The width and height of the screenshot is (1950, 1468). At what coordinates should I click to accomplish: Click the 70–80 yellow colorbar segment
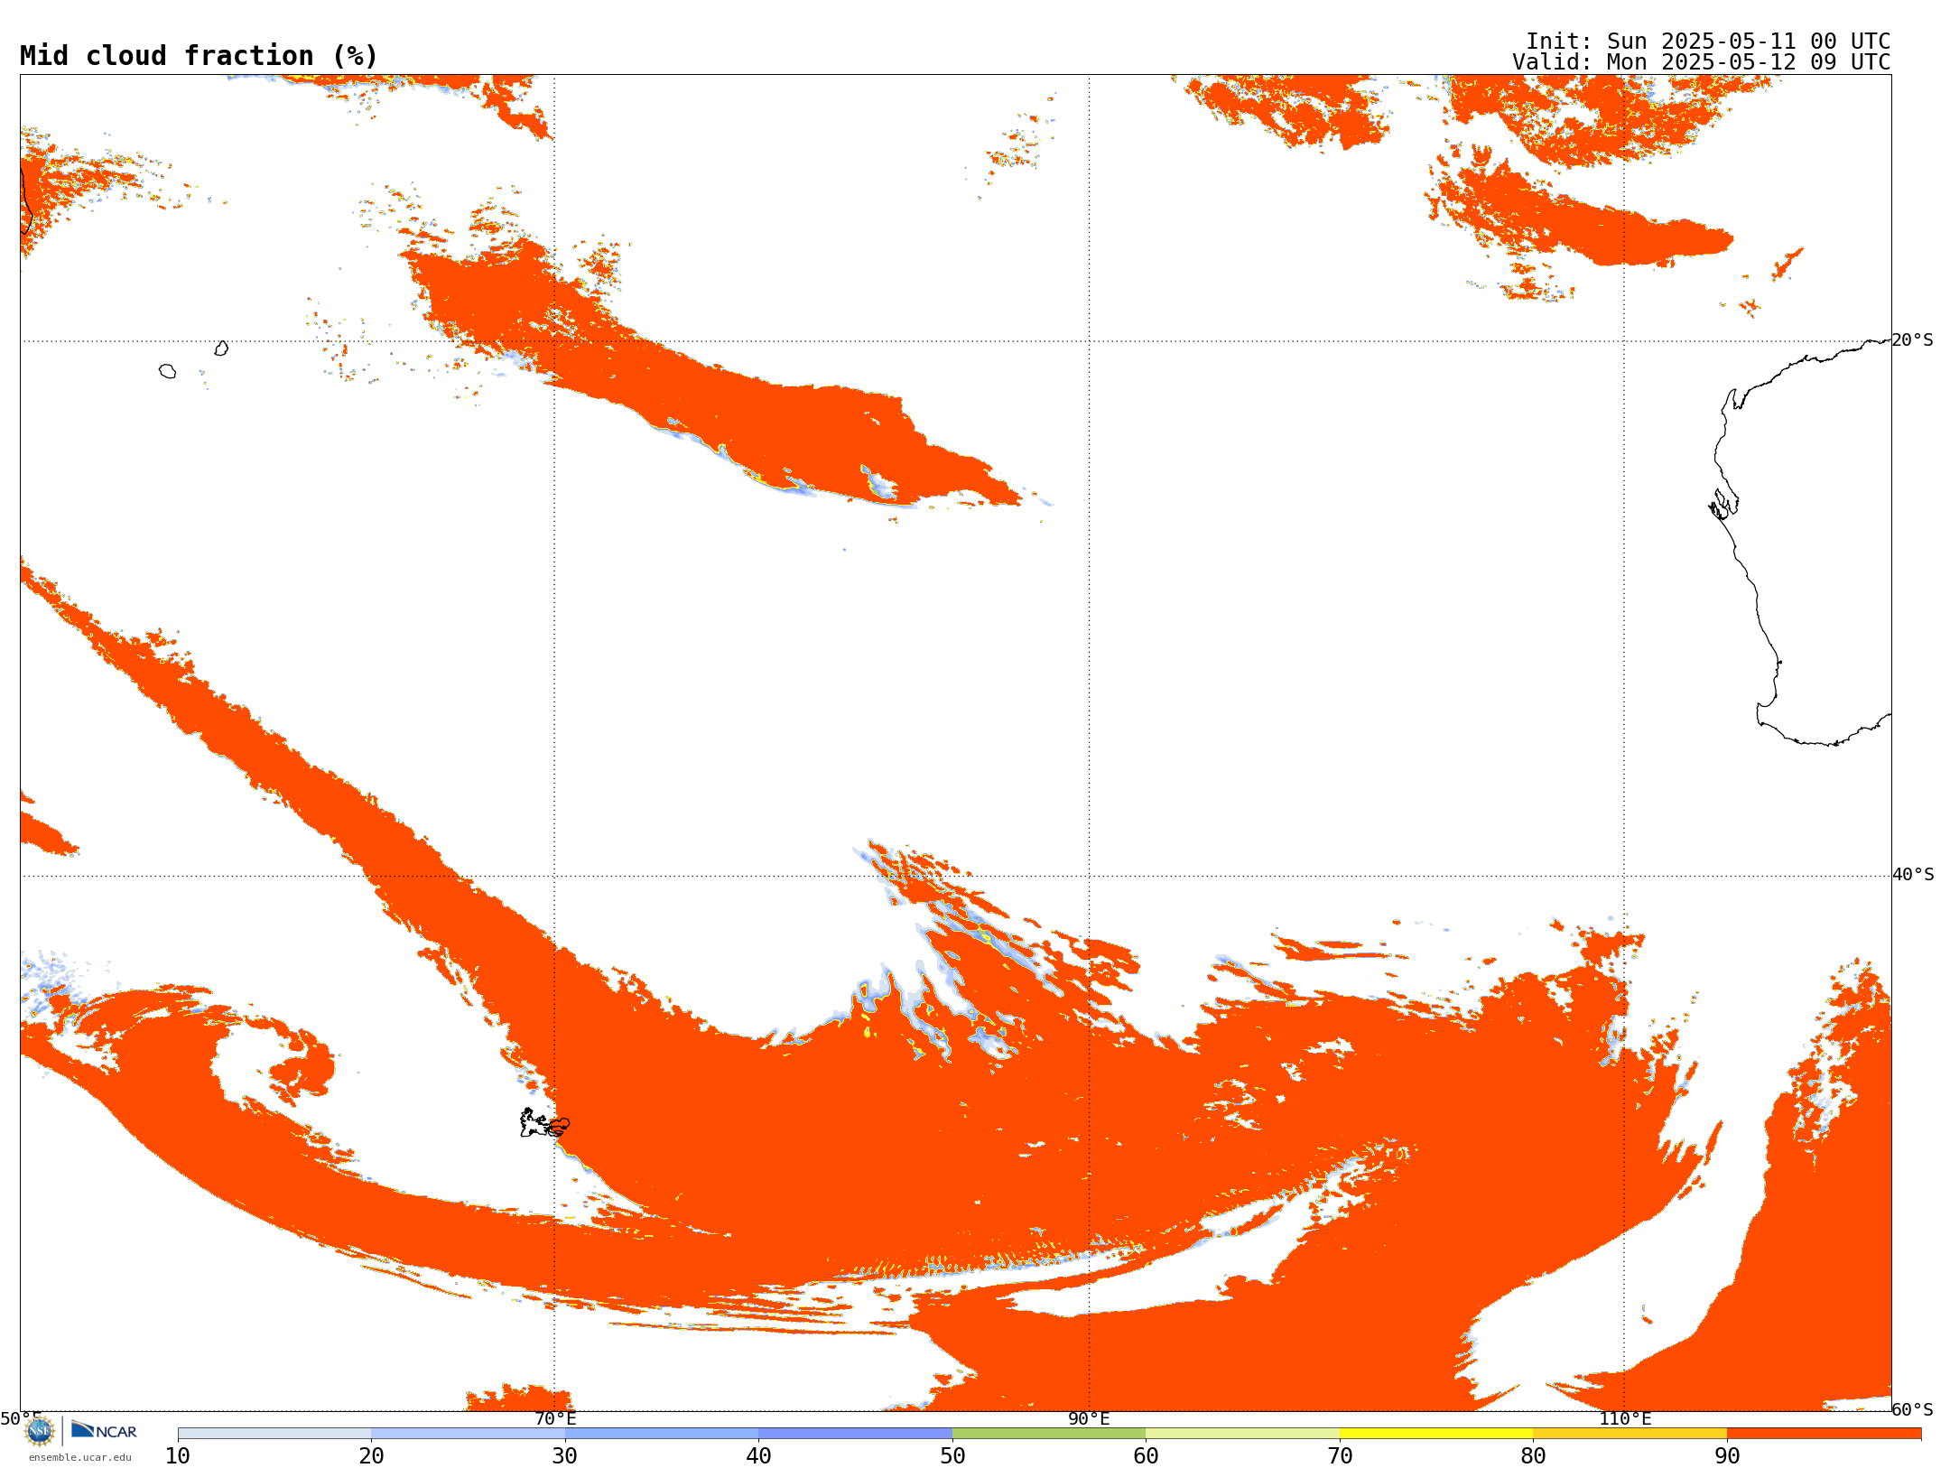pyautogui.click(x=1436, y=1434)
